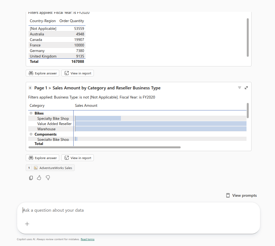Image resolution: width=275 pixels, height=246 pixels.
Task: Open the filter details icon on Sales Amount card
Action: (239, 87)
